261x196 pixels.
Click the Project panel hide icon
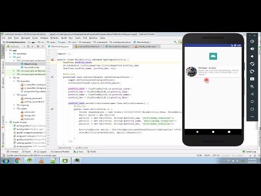tap(43, 46)
